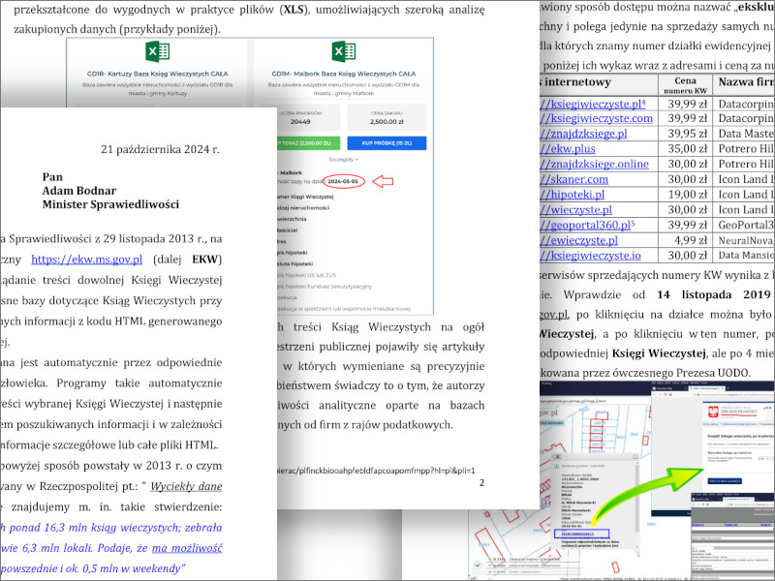
Task: Expand the Szczegóły details toggle
Action: (343, 160)
